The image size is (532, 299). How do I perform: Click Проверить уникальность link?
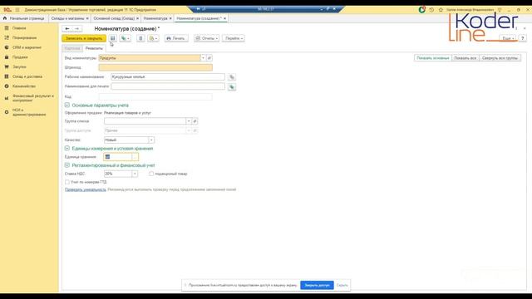pyautogui.click(x=86, y=189)
